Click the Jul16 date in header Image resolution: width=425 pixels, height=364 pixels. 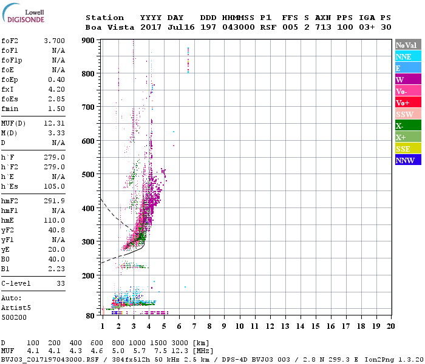181,27
